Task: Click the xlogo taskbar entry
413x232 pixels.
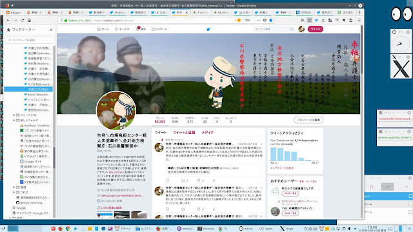Action: (x=287, y=229)
